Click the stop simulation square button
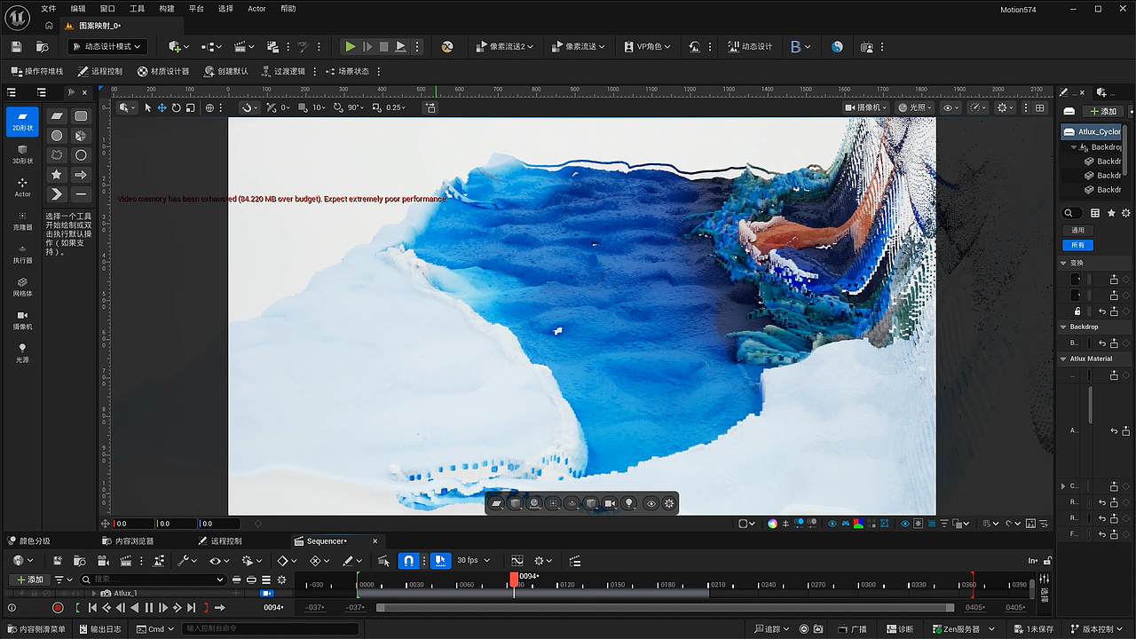The height and width of the screenshot is (639, 1136). pos(384,46)
